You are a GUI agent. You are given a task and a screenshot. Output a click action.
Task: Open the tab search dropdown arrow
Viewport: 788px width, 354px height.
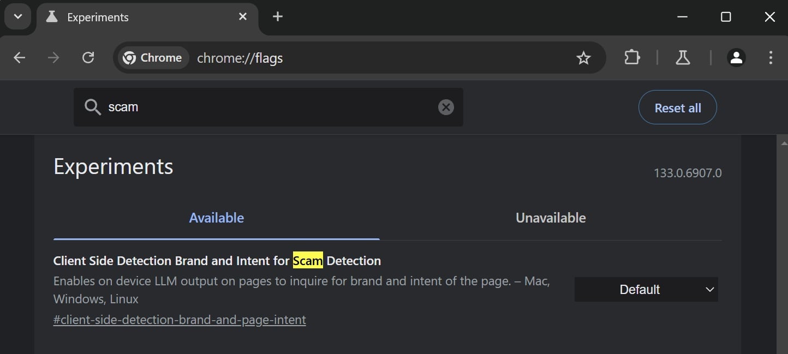pos(18,16)
